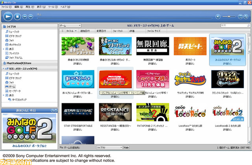Select the PATAPON 2 thumbnail

pyautogui.click(x=152, y=112)
